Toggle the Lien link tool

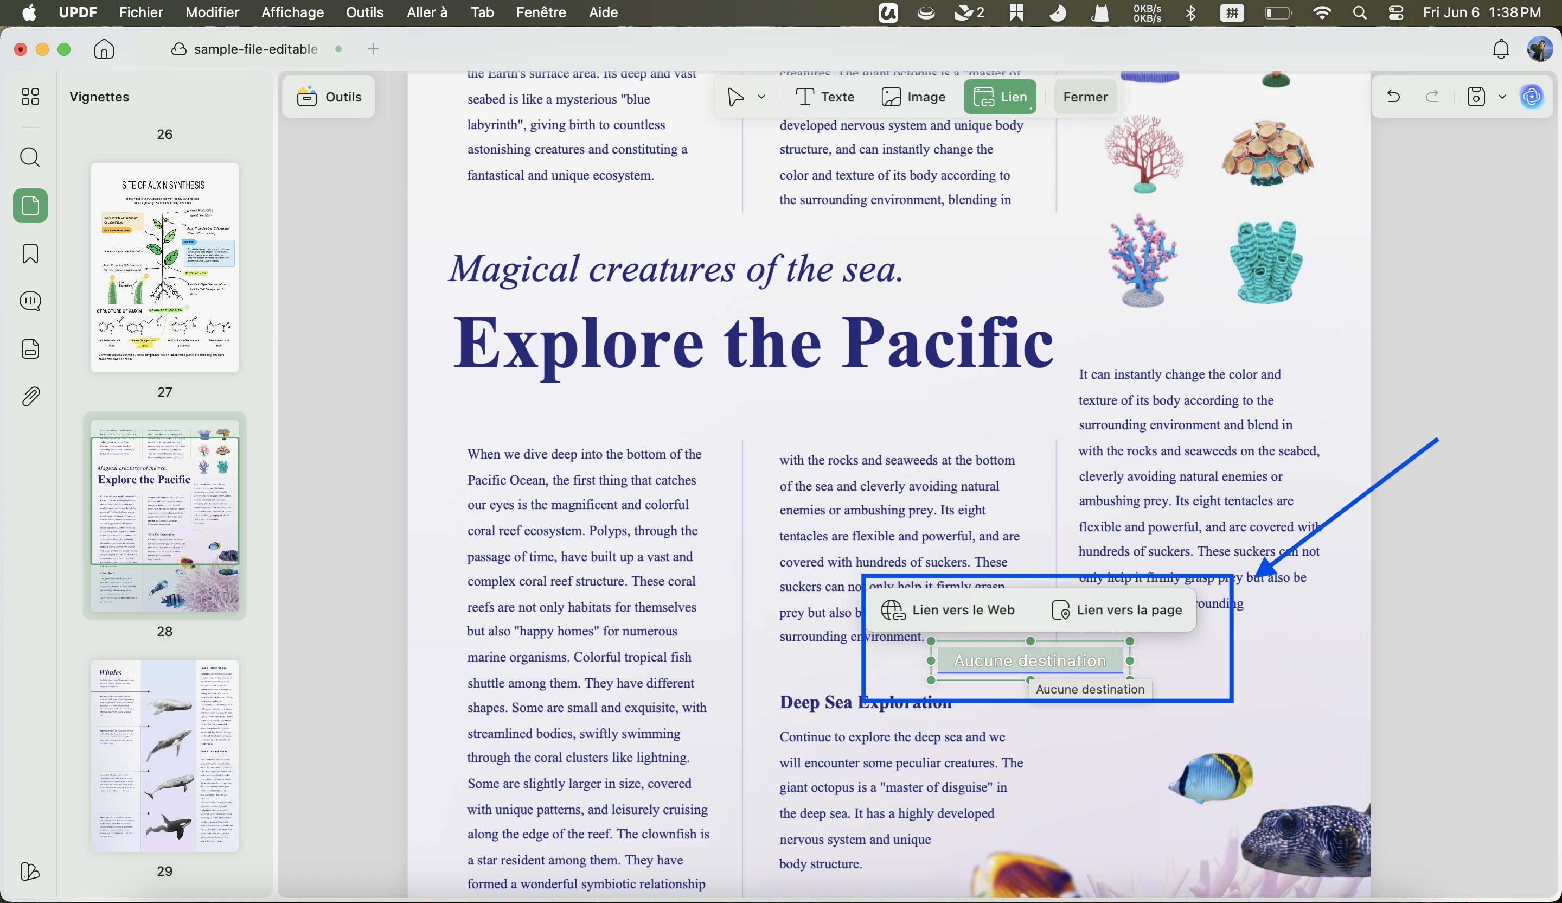pyautogui.click(x=1000, y=97)
